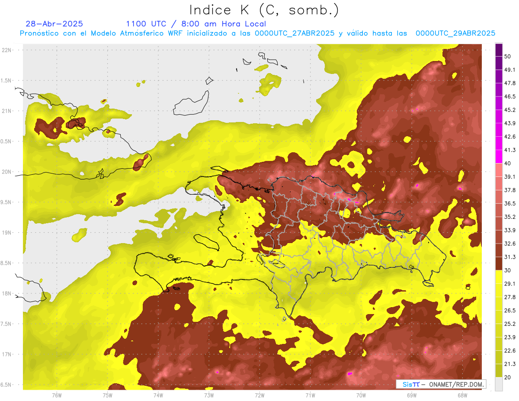Image resolution: width=519 pixels, height=401 pixels.
Task: Click the colorbar value "42.6"
Action: [510, 137]
